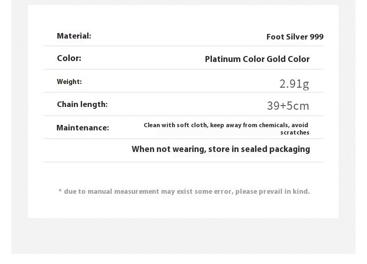Viewport: 367px width, 264px height.
Task: Select the 2.91g weight value
Action: pos(294,84)
